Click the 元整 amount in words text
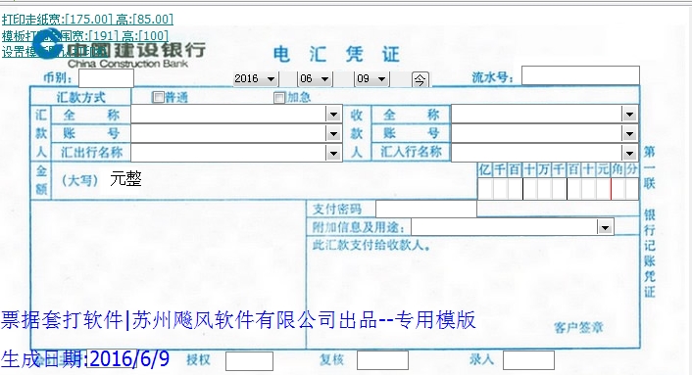Viewport: 692px width, 375px height. click(x=125, y=179)
